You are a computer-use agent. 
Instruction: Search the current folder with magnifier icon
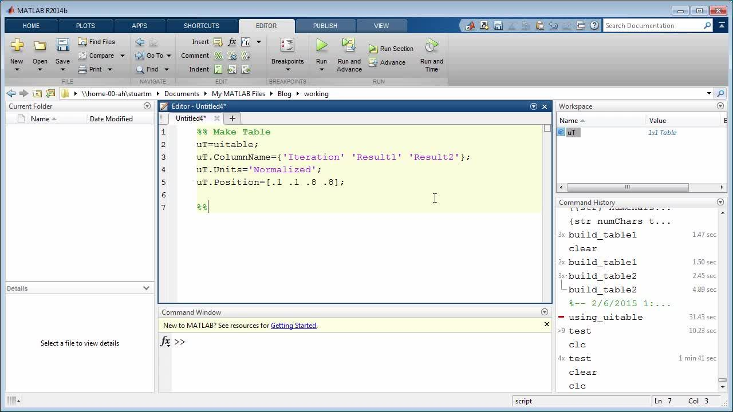click(721, 93)
